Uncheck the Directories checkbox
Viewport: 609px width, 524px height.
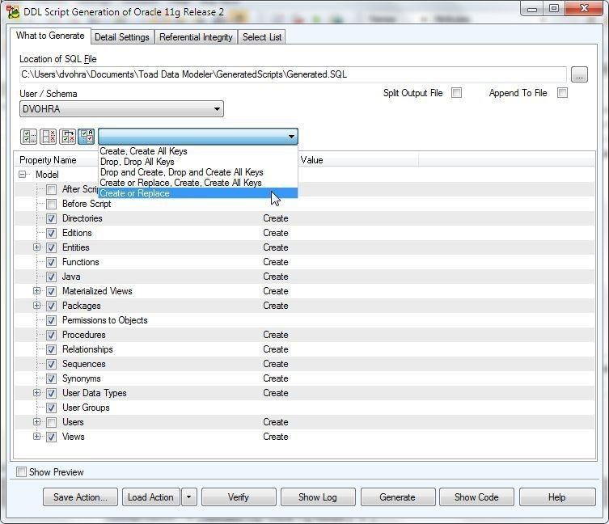(x=51, y=218)
